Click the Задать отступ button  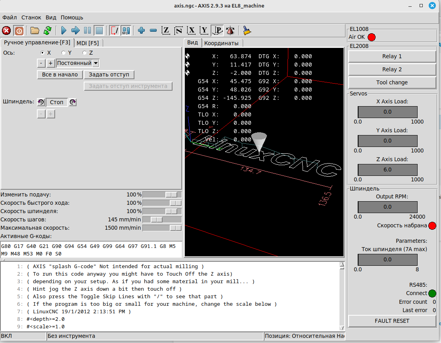(109, 75)
